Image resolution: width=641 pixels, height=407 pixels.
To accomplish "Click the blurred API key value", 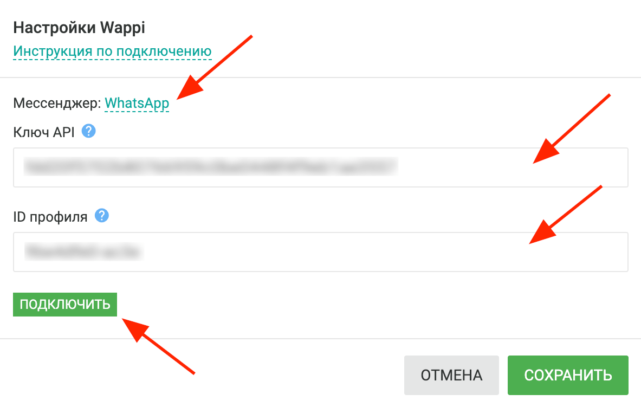I will 211,167.
